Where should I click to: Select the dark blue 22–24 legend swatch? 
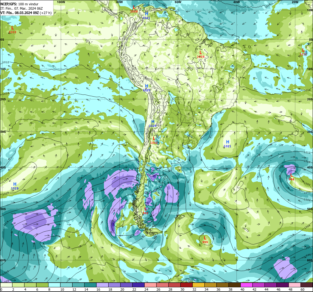pos(138,285)
